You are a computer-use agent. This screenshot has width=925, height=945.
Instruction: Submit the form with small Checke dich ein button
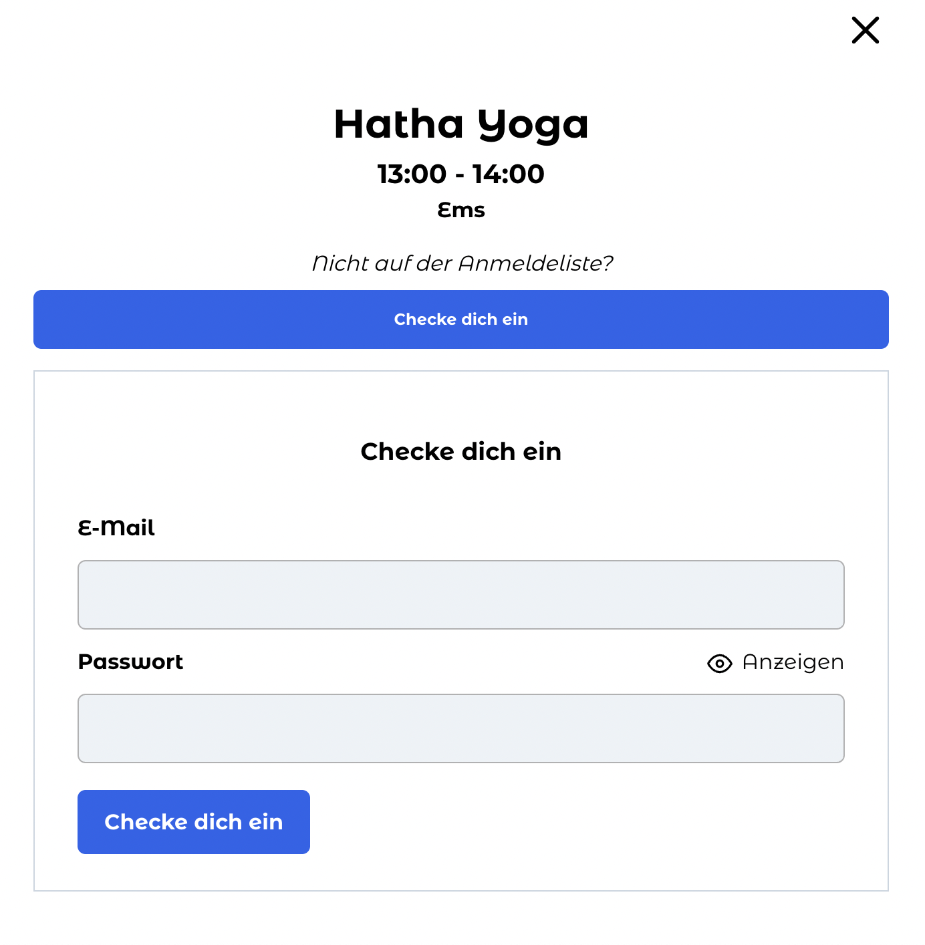pos(194,822)
